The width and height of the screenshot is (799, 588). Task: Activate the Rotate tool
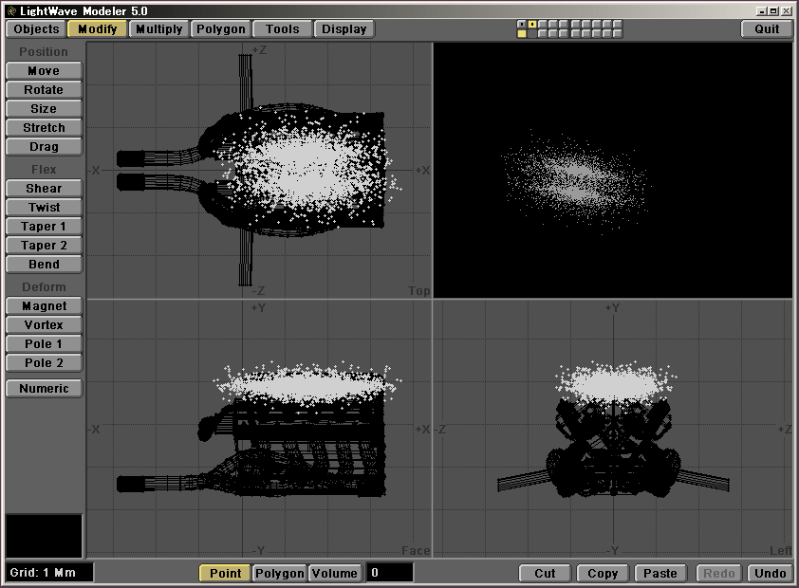44,90
